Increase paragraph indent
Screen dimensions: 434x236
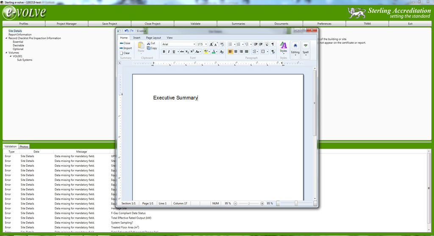[261, 44]
